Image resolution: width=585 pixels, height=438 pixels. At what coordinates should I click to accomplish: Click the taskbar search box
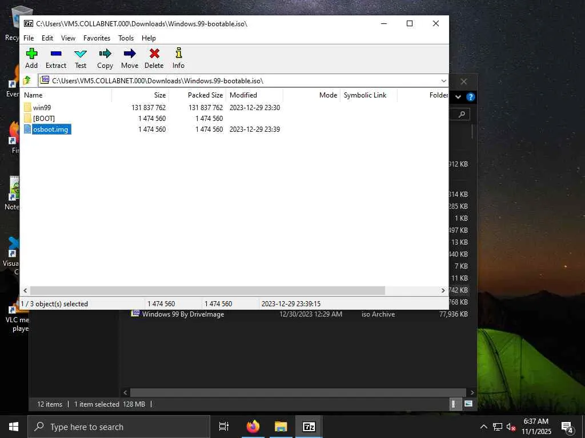coord(119,427)
